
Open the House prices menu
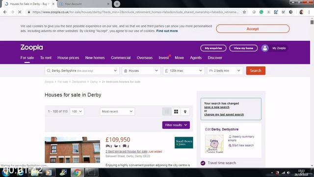click(68, 58)
